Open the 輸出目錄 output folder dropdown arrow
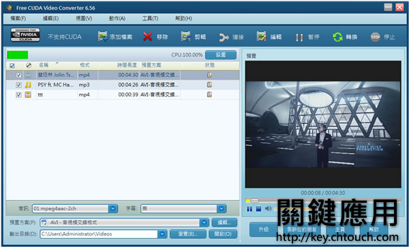The image size is (409, 247). (x=162, y=234)
